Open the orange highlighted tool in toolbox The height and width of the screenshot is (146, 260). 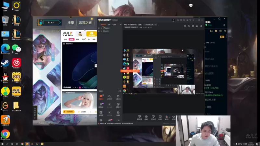[101, 97]
